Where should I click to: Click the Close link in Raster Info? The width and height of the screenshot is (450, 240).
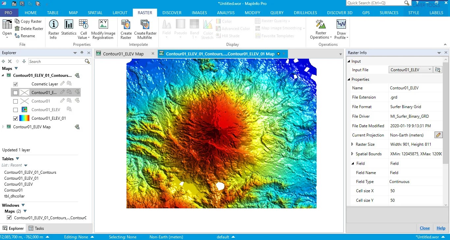click(x=425, y=228)
